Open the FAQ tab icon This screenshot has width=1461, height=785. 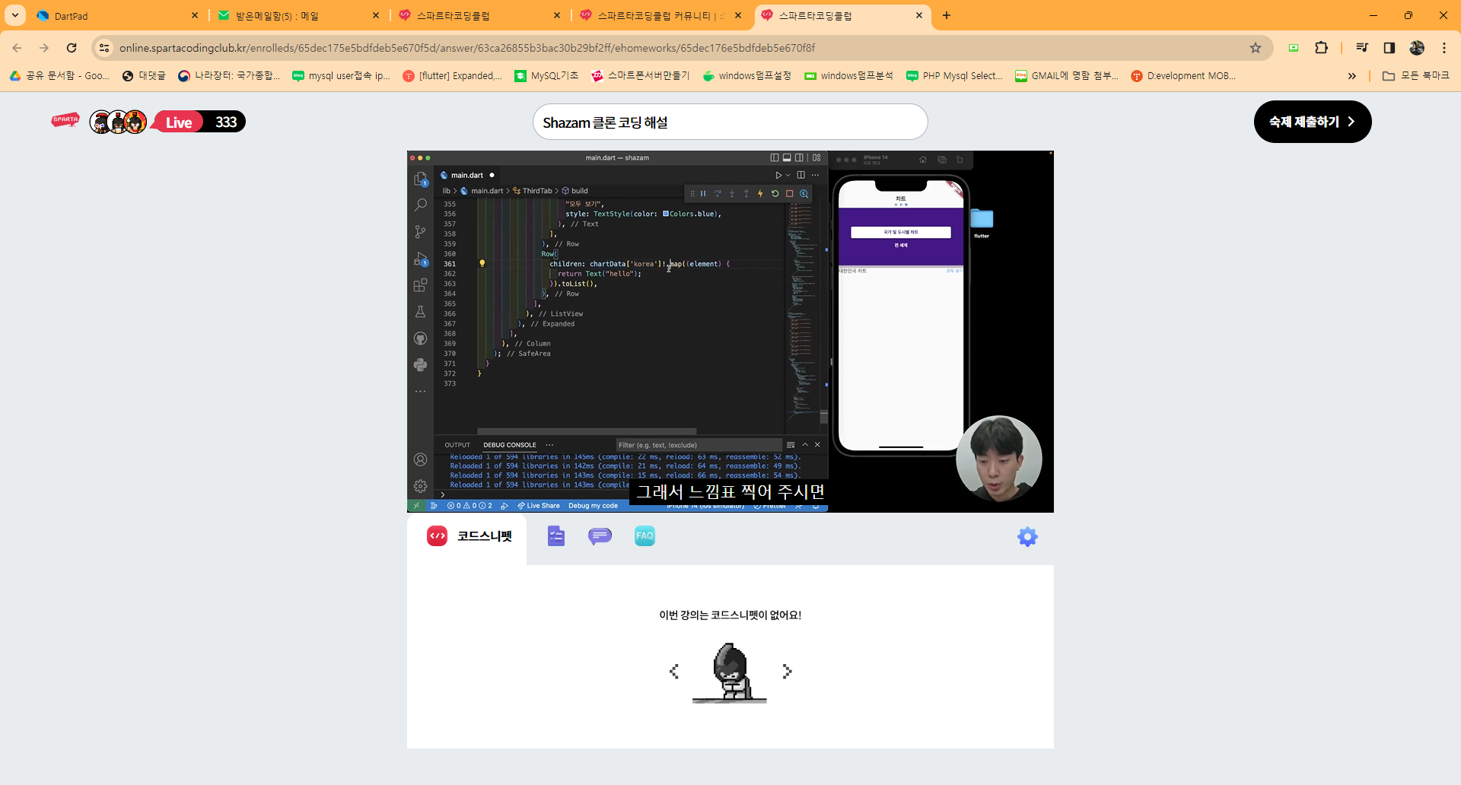[x=645, y=536]
